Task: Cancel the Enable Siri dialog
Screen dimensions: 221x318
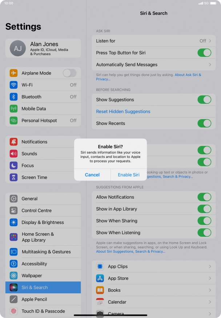Action: pyautogui.click(x=92, y=175)
